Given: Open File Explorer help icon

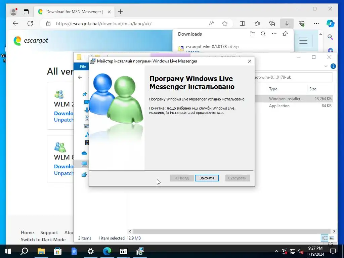Looking at the screenshot, I should [333, 66].
